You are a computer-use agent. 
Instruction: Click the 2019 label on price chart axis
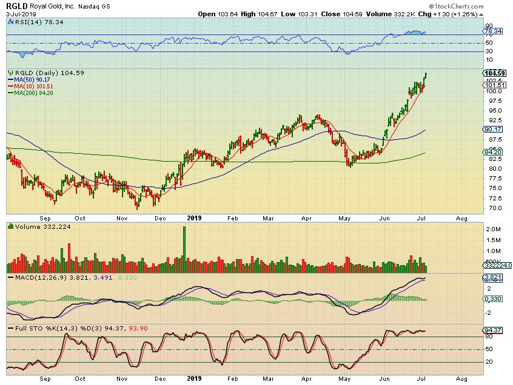194,218
